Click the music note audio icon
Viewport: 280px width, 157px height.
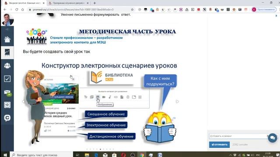tap(110, 97)
